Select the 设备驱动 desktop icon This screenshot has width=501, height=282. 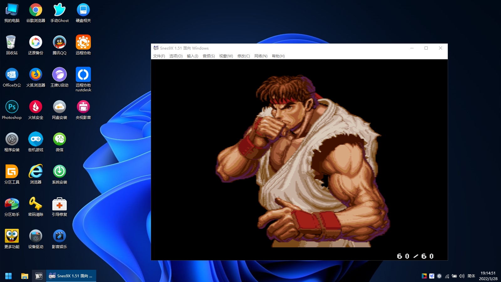36,239
